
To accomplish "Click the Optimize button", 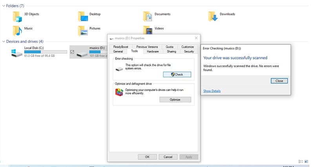I will (x=175, y=100).
